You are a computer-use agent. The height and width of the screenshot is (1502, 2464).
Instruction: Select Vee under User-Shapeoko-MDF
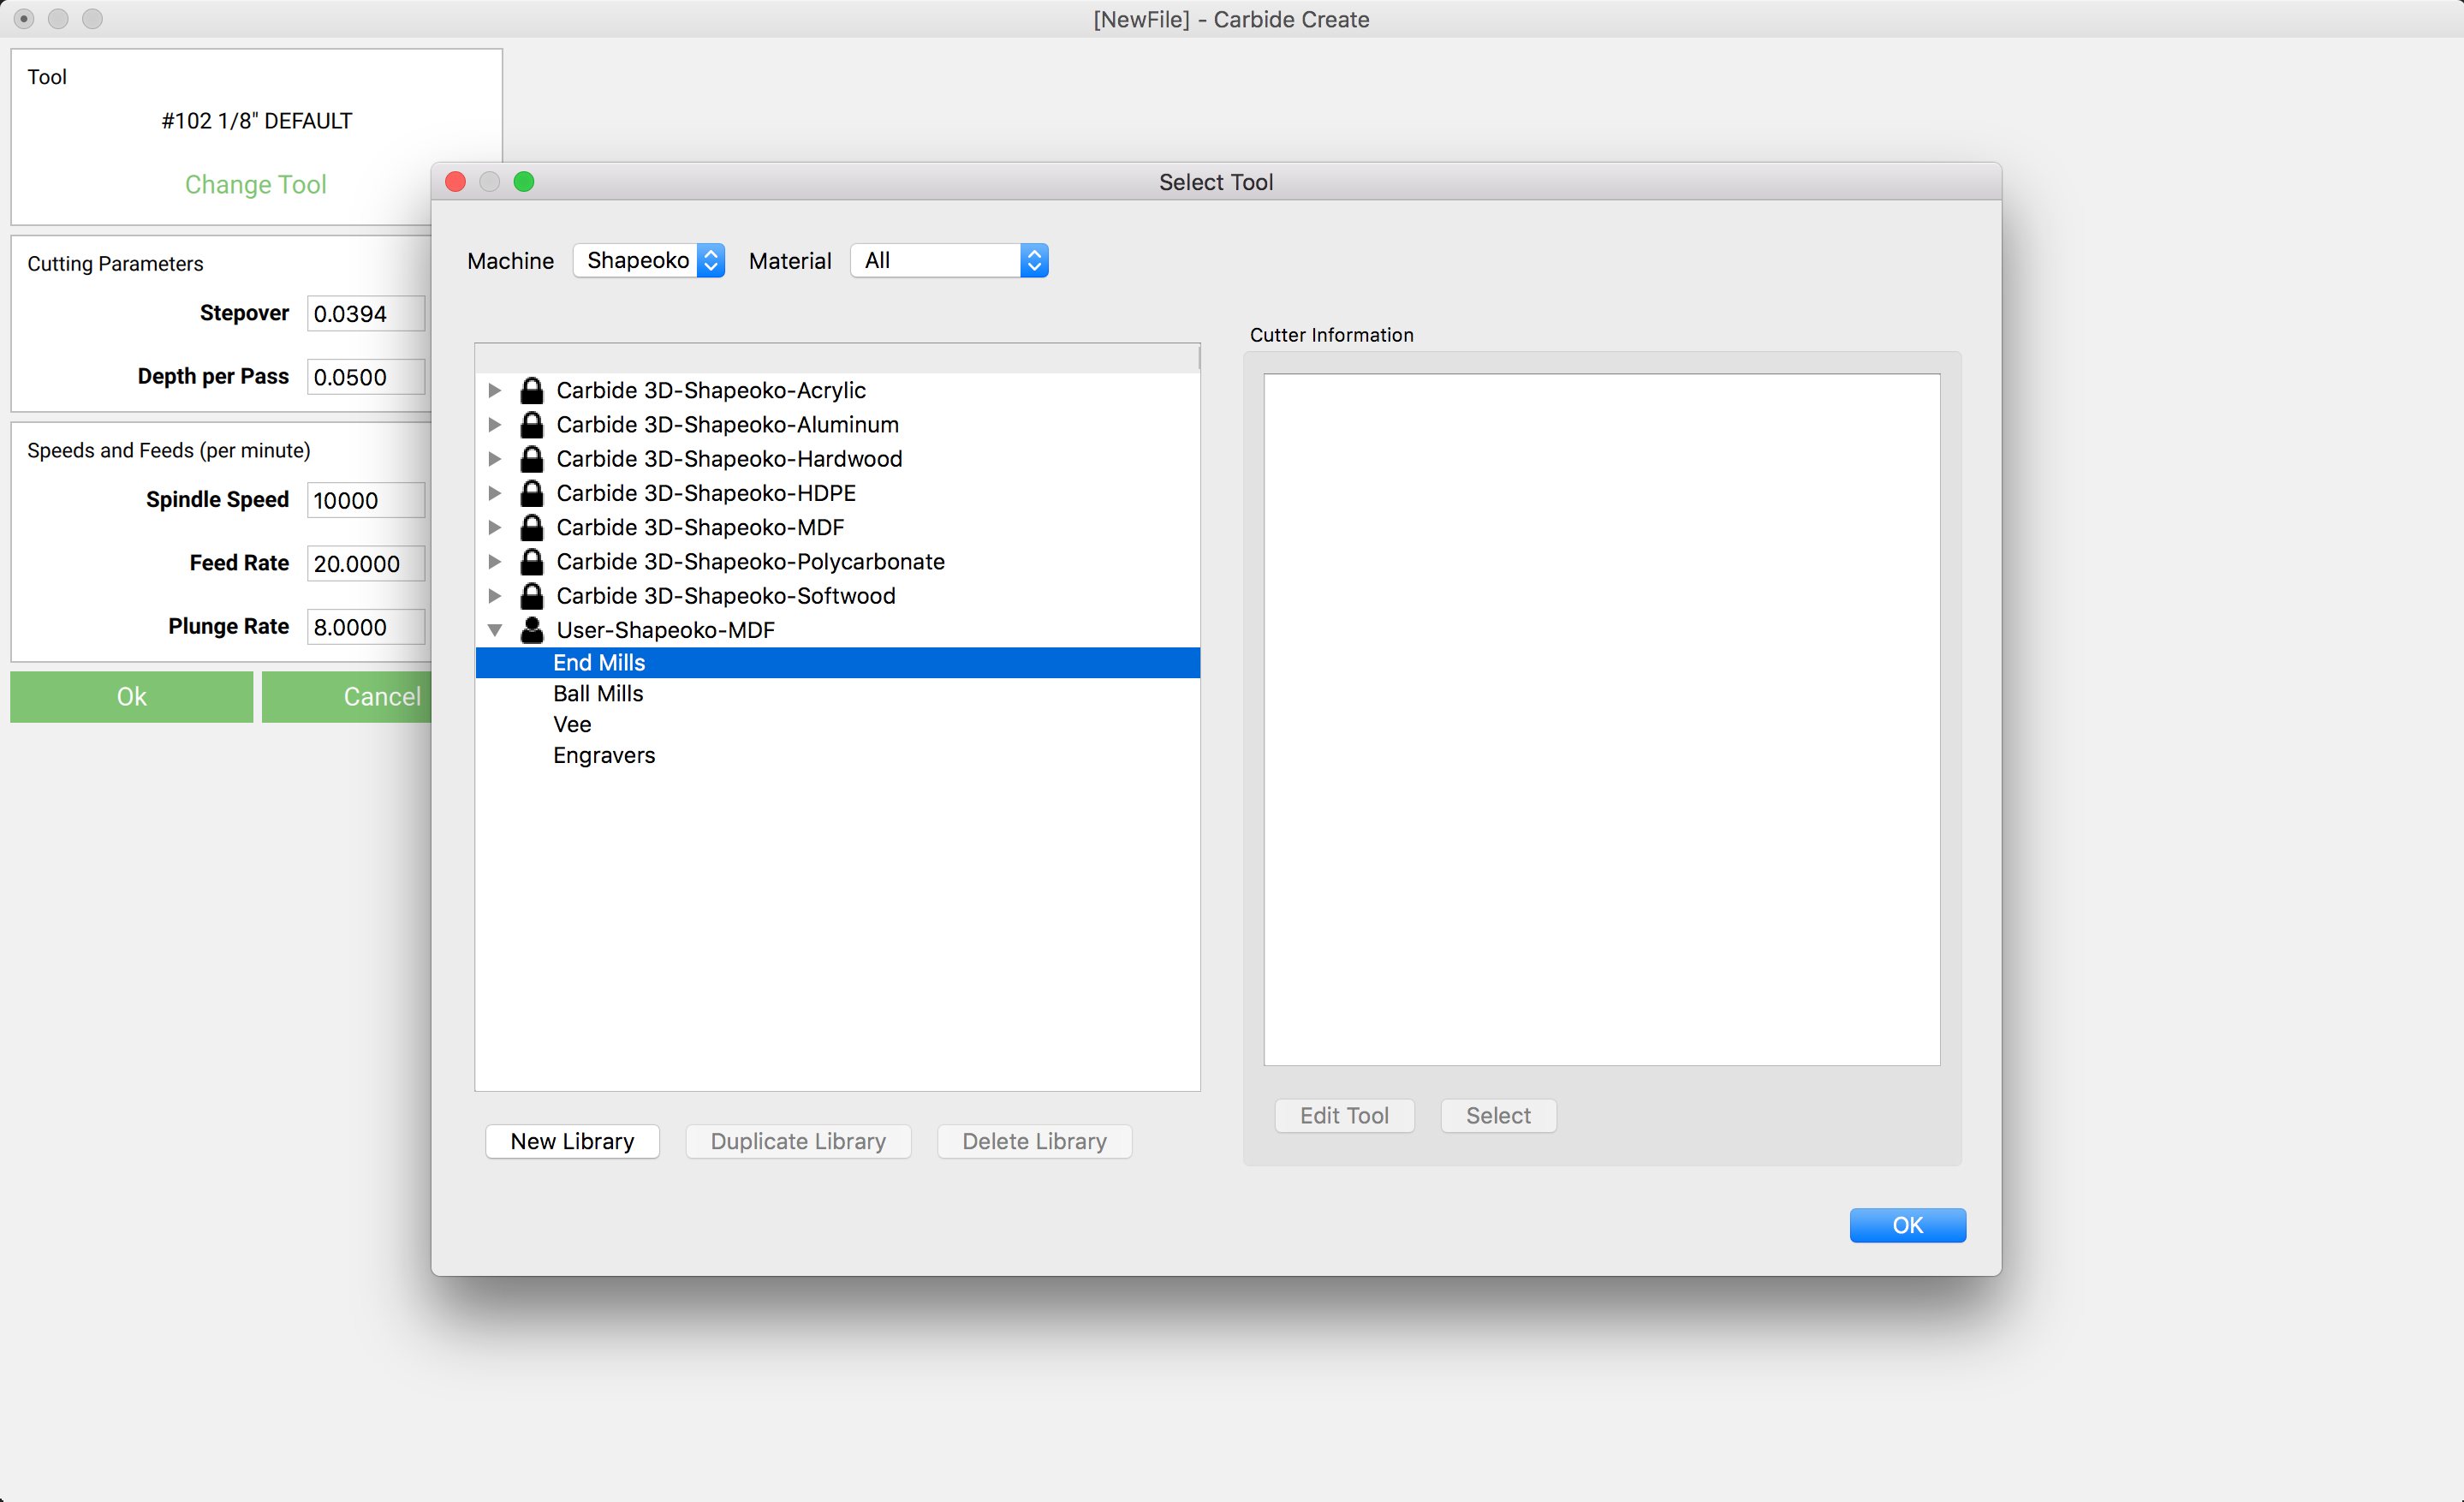point(837,724)
